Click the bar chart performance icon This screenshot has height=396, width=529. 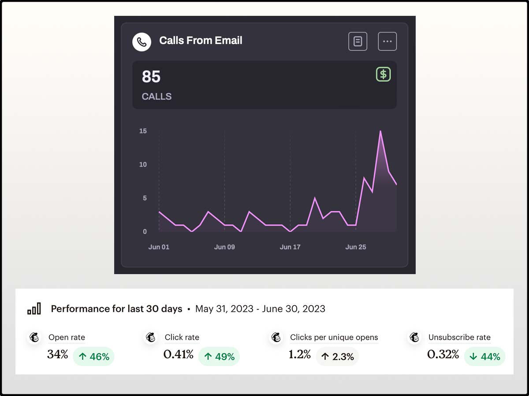coord(34,309)
